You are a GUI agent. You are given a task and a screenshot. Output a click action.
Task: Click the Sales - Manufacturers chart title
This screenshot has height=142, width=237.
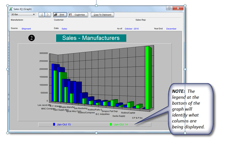click(x=91, y=38)
